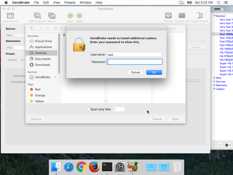This screenshot has height=175, width=233.
Task: Open System Preferences from the Dock
Action: pyautogui.click(x=120, y=167)
